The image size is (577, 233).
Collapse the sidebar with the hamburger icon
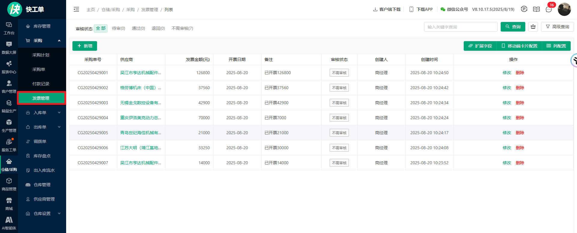click(x=76, y=9)
